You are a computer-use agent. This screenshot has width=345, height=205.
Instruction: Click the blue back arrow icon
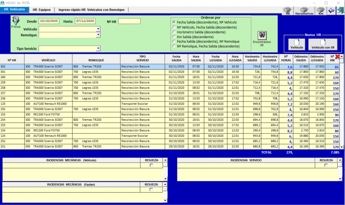tap(331, 10)
